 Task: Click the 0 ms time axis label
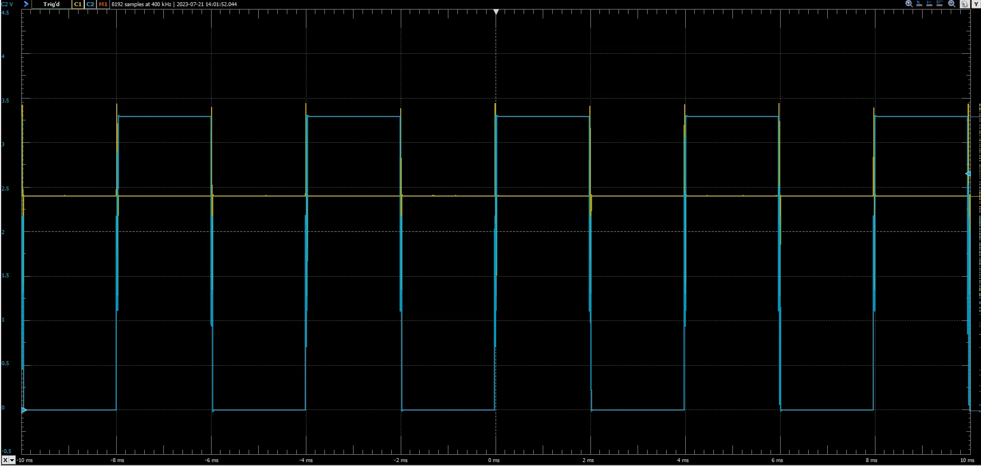(494, 460)
